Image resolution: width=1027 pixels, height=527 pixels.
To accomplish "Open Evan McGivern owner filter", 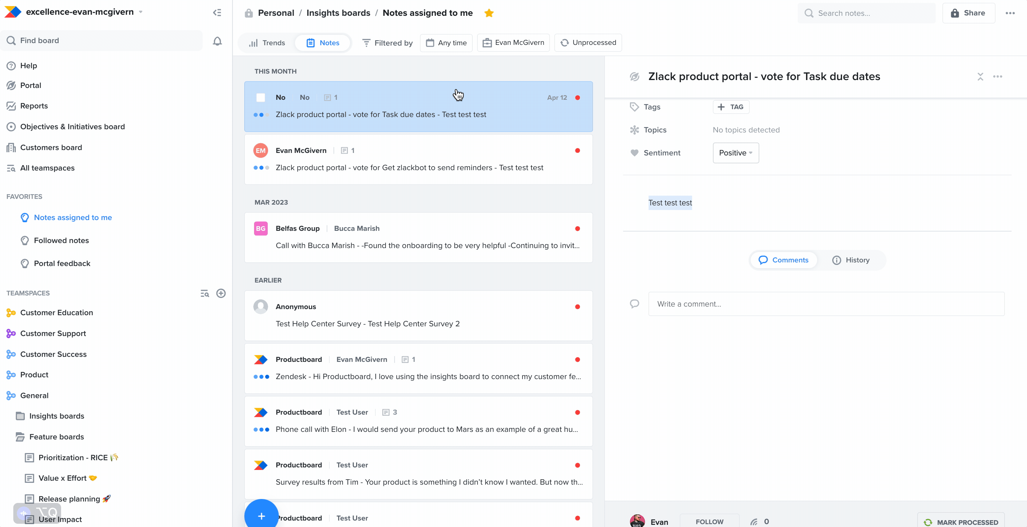I will [513, 43].
